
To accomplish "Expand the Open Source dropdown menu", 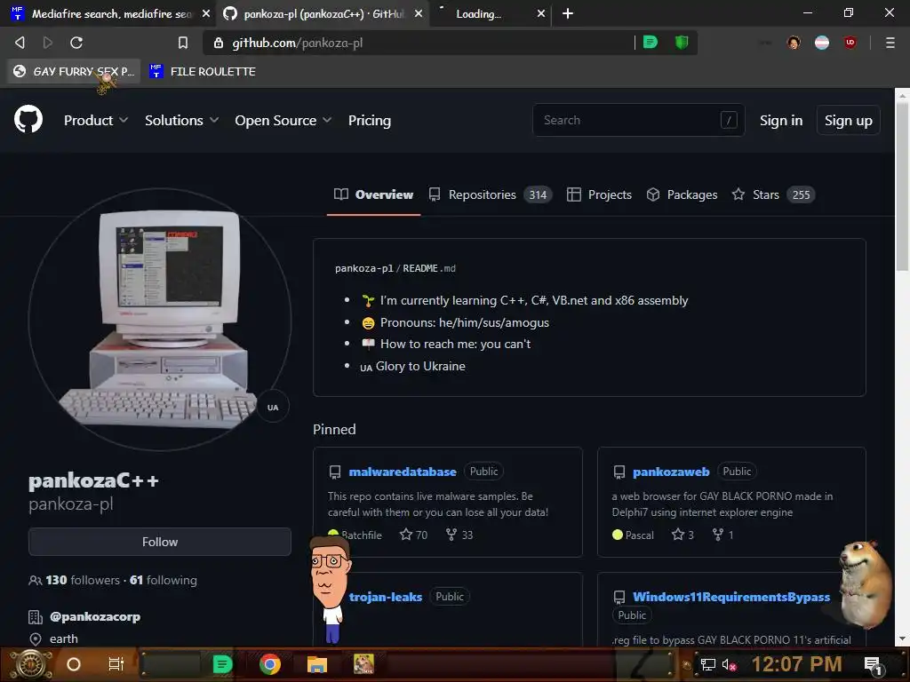I will (x=283, y=120).
